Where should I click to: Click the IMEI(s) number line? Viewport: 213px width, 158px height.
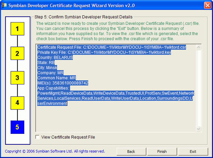63,83
